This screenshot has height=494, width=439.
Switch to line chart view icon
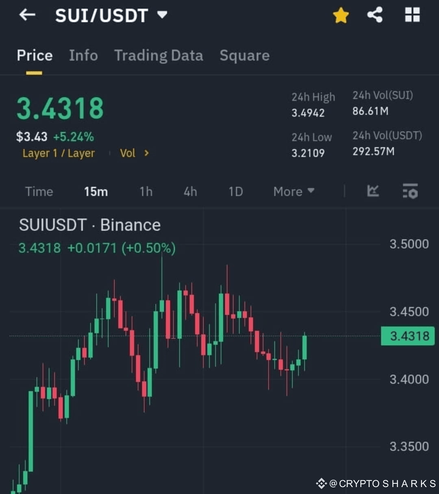click(373, 191)
